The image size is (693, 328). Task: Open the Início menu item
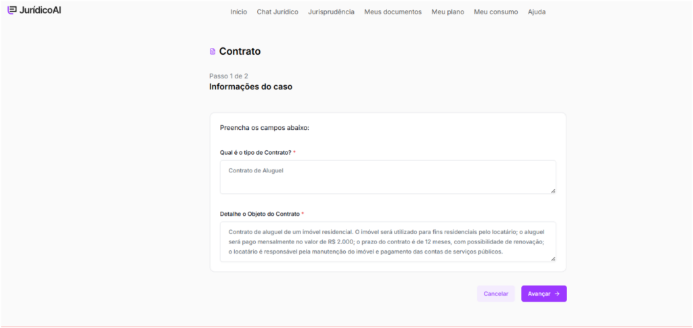point(239,12)
